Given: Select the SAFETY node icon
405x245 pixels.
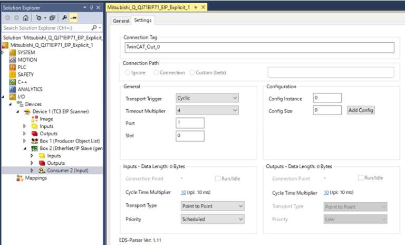Looking at the screenshot, I should (13, 74).
